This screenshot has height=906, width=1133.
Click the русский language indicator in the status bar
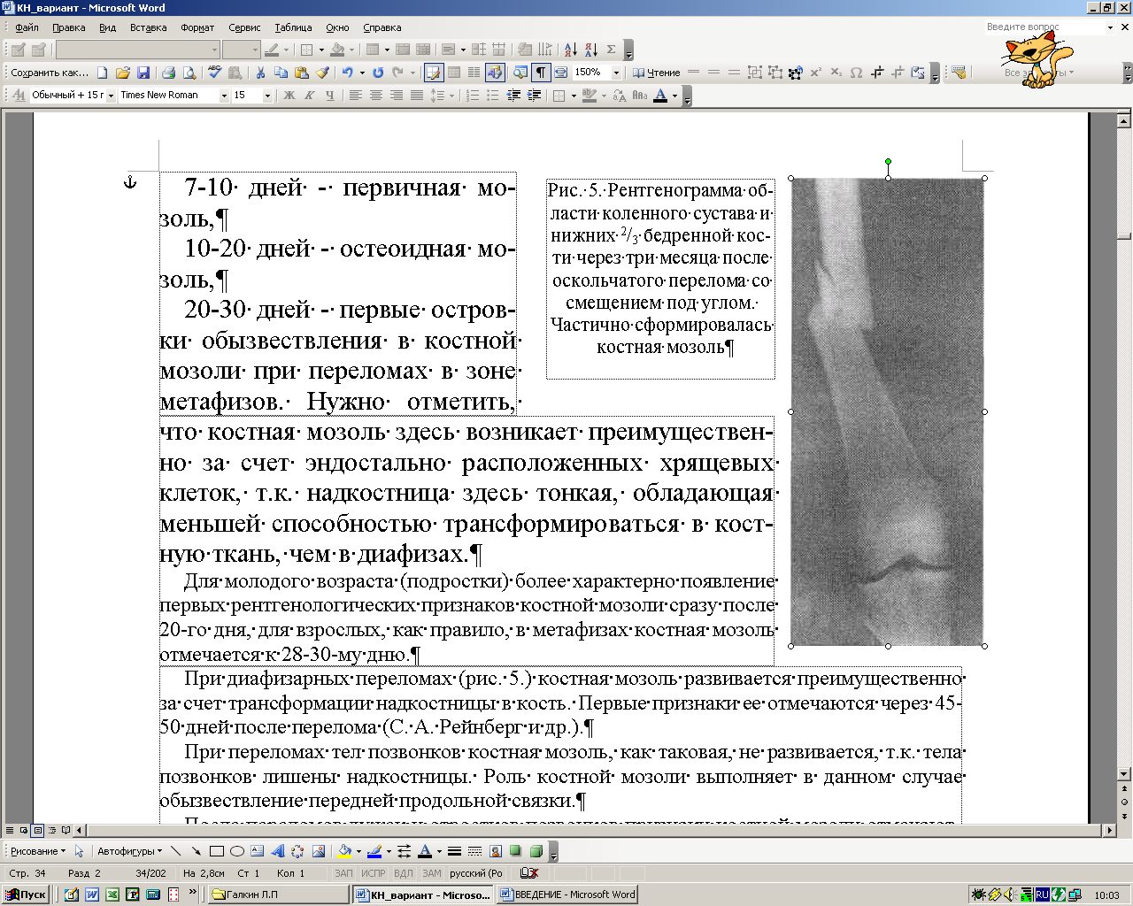[x=476, y=873]
